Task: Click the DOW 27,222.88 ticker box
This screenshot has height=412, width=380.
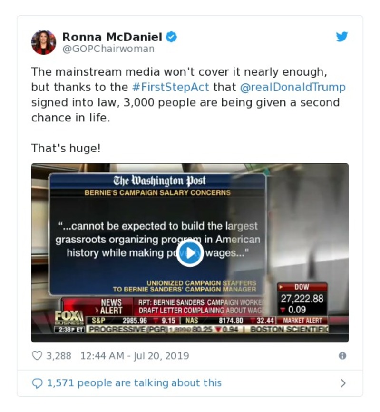Action: pyautogui.click(x=302, y=298)
